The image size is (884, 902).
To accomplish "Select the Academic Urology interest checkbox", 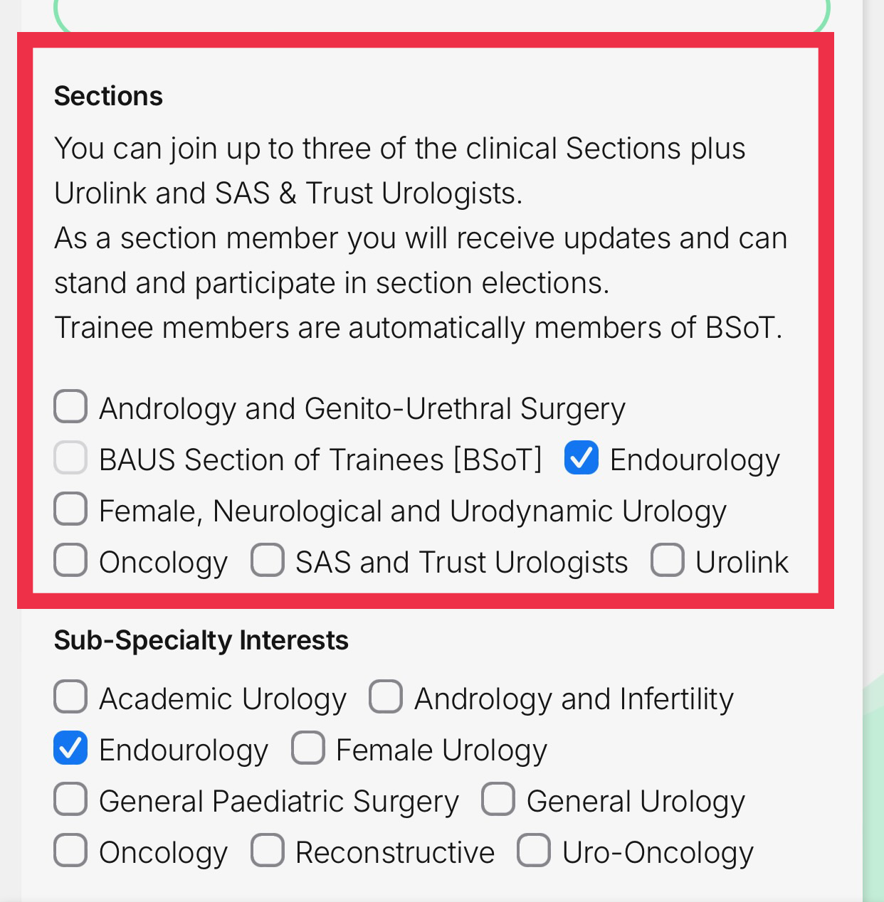I will click(70, 697).
